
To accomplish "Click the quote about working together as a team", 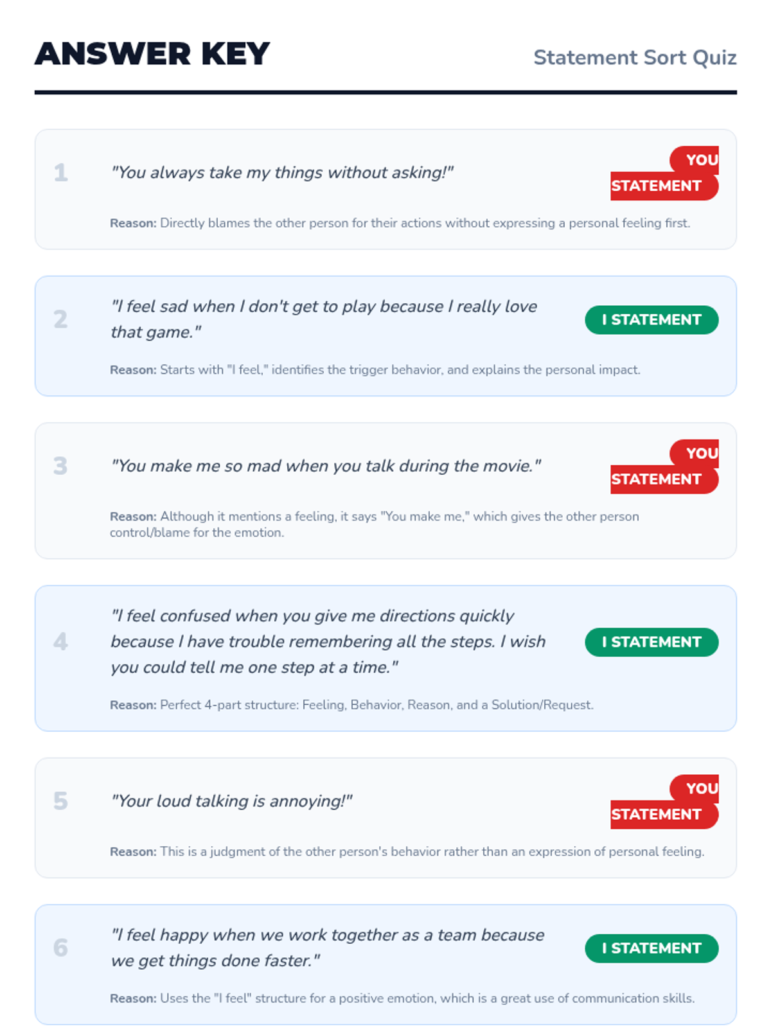I will tap(326, 947).
